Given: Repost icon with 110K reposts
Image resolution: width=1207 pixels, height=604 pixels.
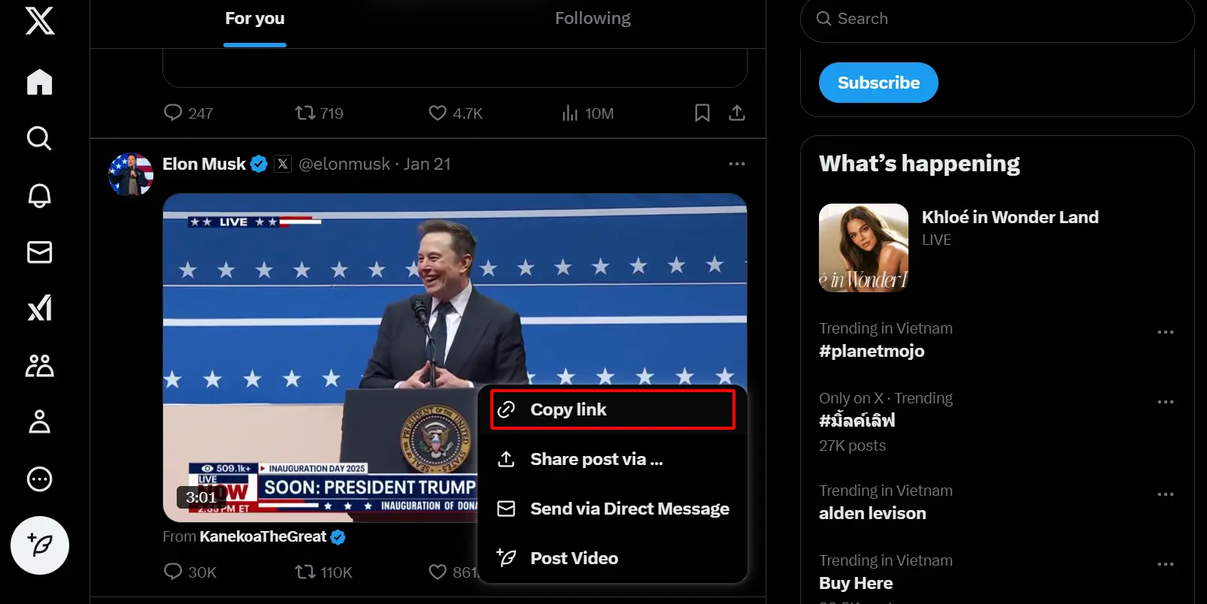Looking at the screenshot, I should point(305,572).
